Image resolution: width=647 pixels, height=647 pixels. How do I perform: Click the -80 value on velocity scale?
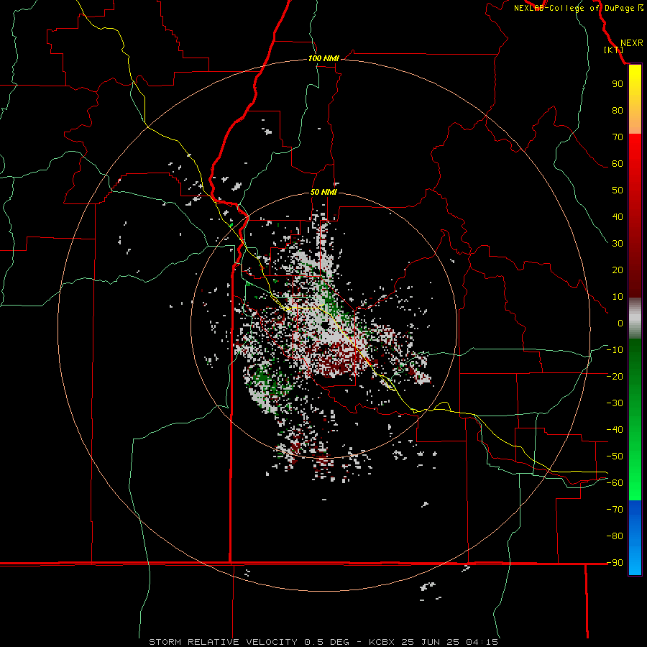pos(615,536)
